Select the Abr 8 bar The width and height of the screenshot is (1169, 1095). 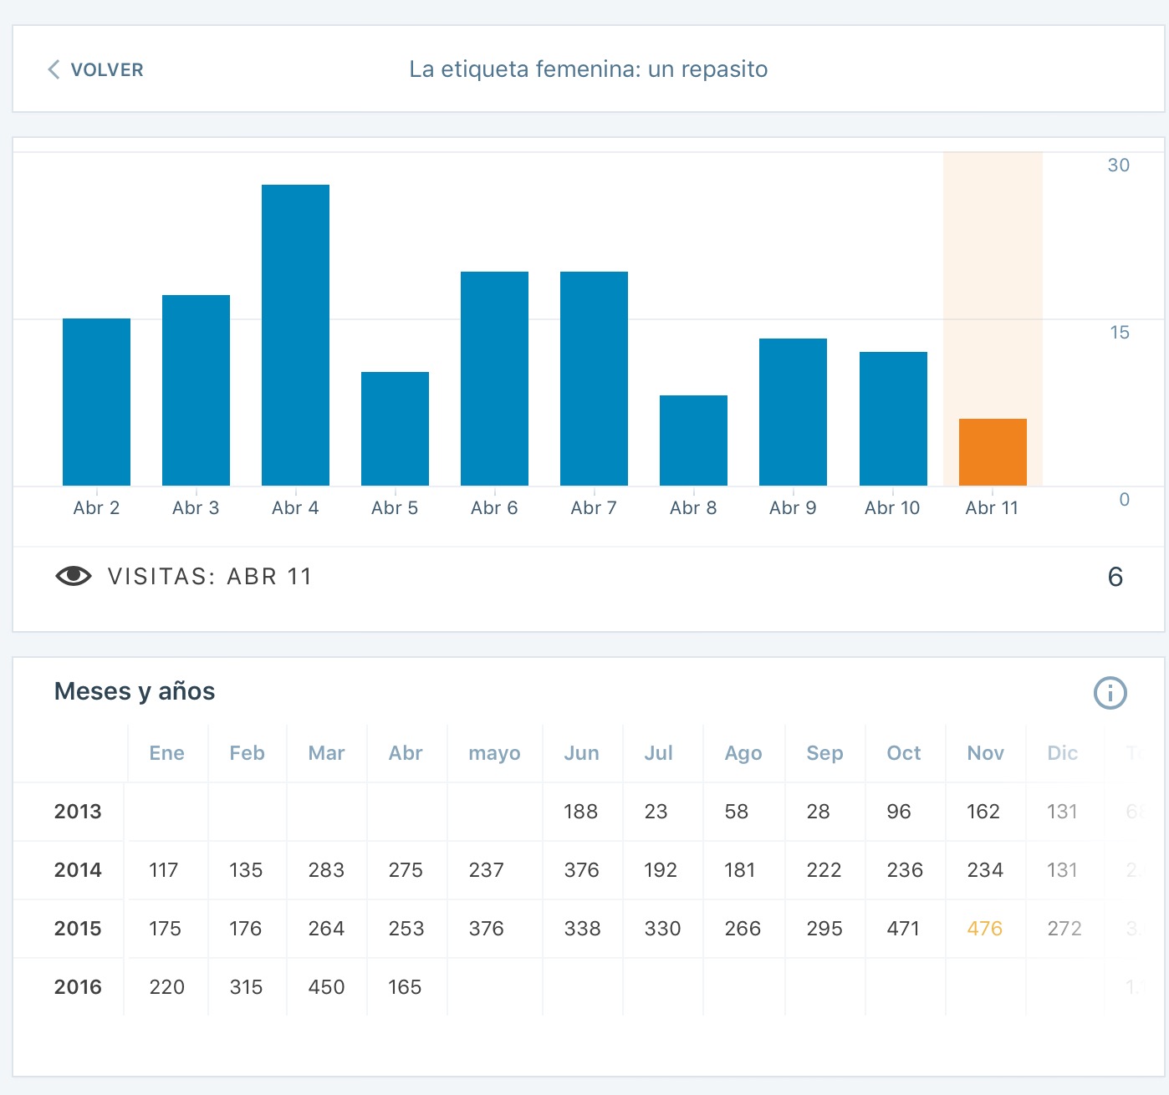pyautogui.click(x=693, y=441)
